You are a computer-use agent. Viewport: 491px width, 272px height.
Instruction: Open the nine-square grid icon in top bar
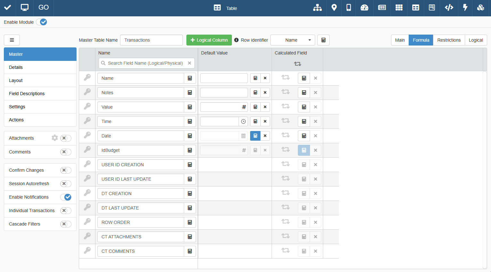point(399,8)
